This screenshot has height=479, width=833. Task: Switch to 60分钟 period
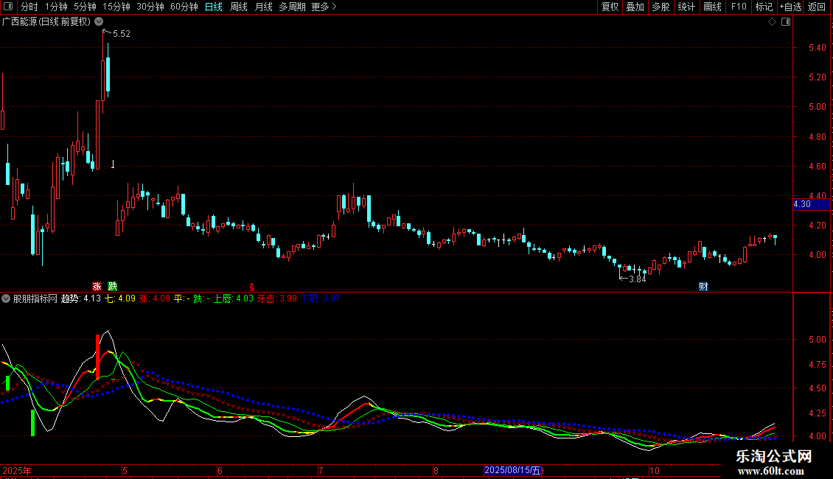(x=184, y=7)
